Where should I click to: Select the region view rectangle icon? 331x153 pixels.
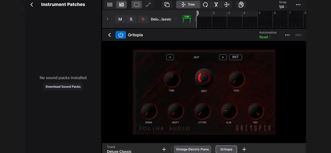point(137,4)
